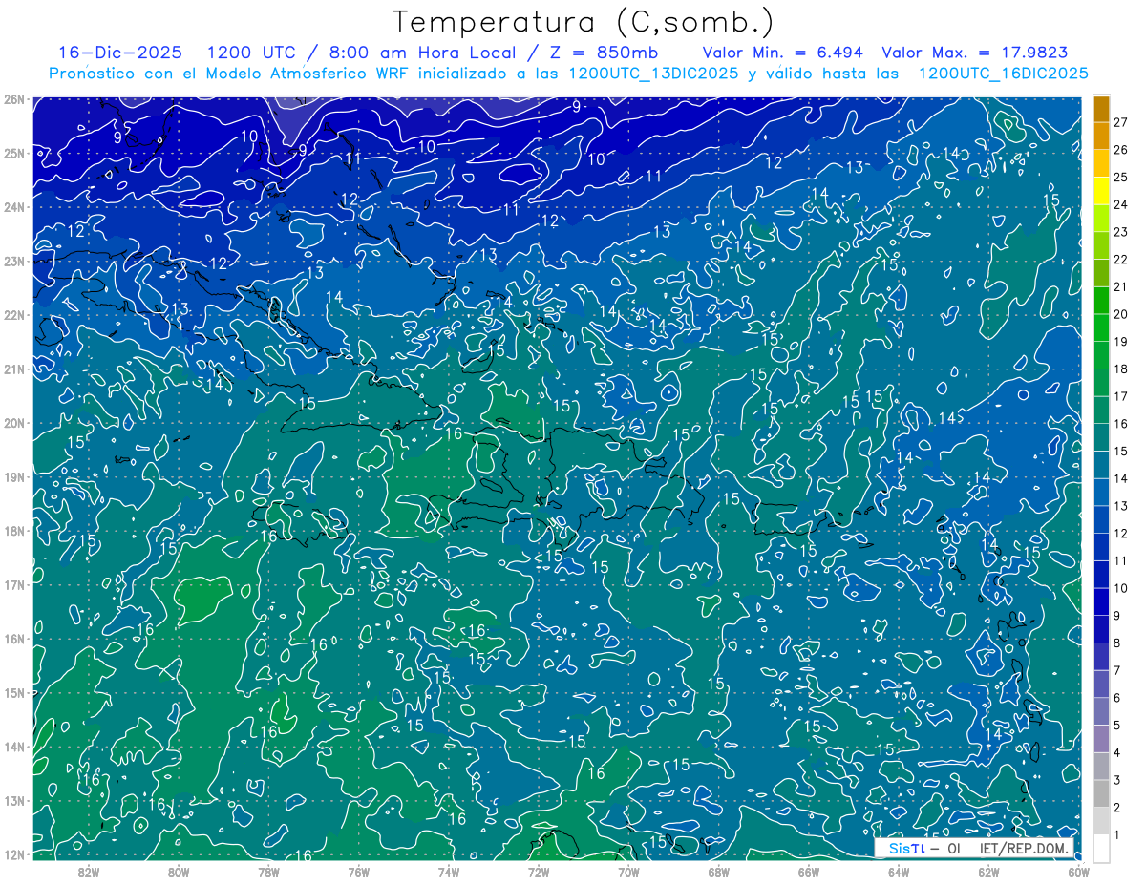
Task: Click the latitude axis label '12N'
Action: tap(14, 854)
